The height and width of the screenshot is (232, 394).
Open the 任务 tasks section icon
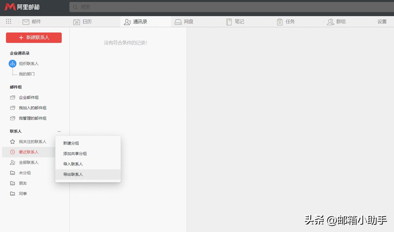280,22
